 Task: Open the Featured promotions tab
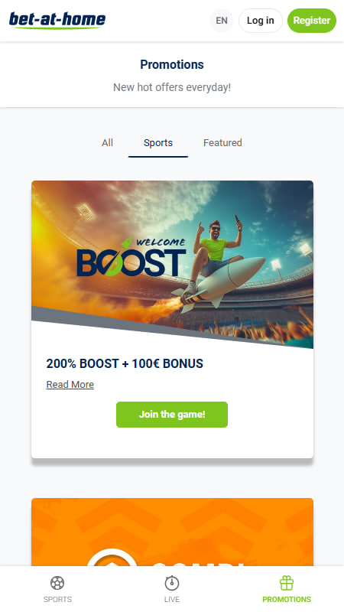point(222,143)
